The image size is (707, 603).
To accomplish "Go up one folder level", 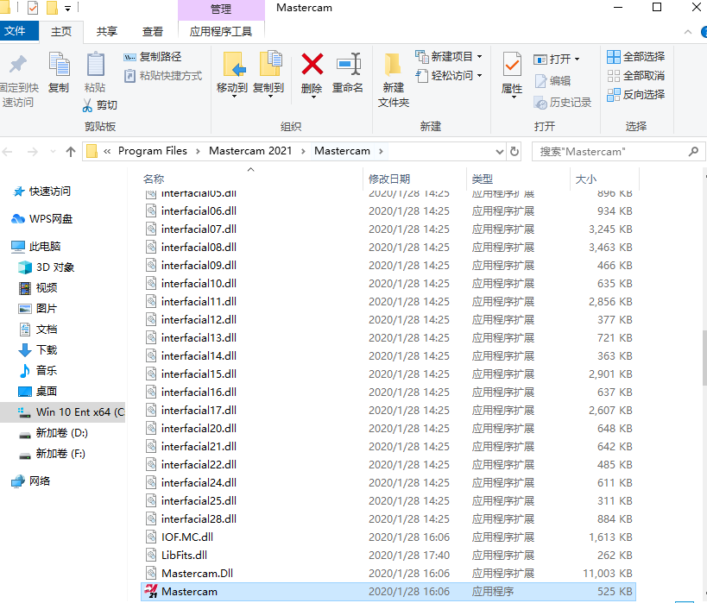I will click(x=70, y=152).
